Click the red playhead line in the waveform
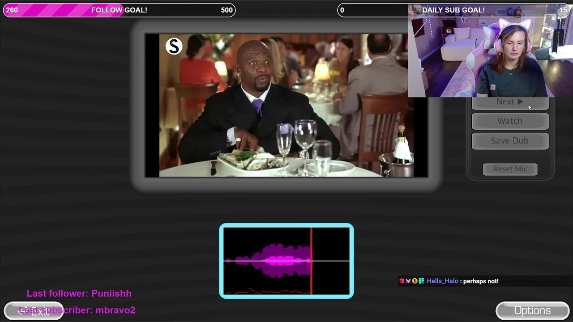 [311, 261]
